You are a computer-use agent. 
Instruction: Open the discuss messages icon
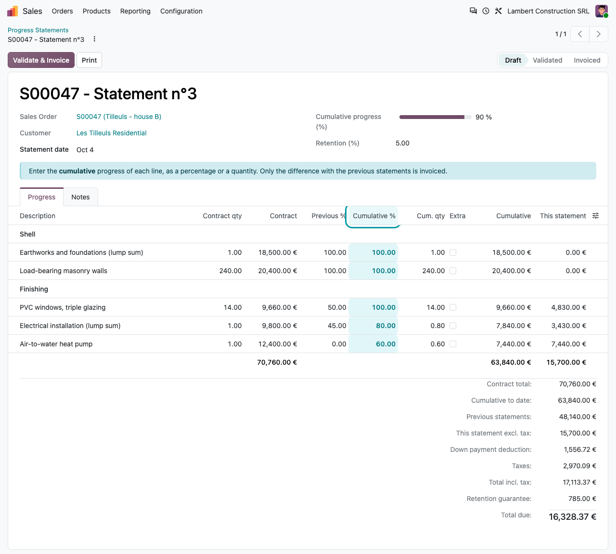click(x=473, y=11)
